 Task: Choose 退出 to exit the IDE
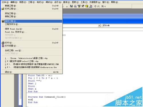(32, 72)
